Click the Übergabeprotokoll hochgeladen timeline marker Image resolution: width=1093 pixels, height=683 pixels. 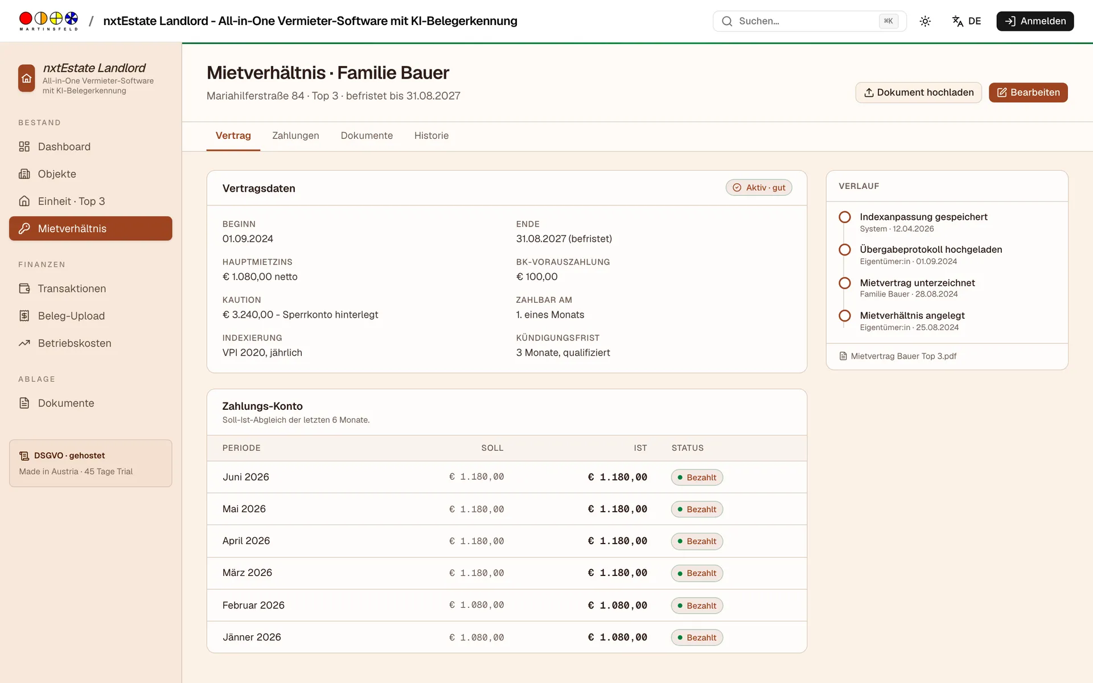(845, 250)
